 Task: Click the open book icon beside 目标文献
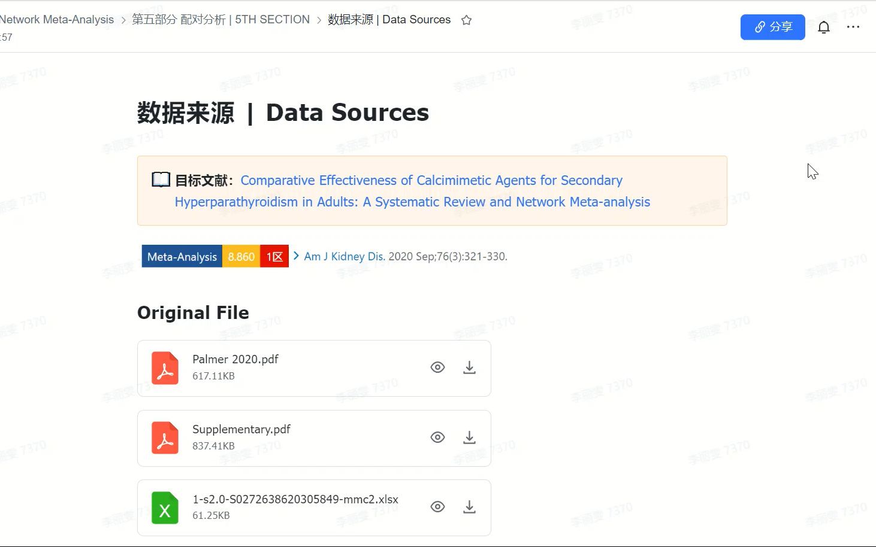pos(161,180)
